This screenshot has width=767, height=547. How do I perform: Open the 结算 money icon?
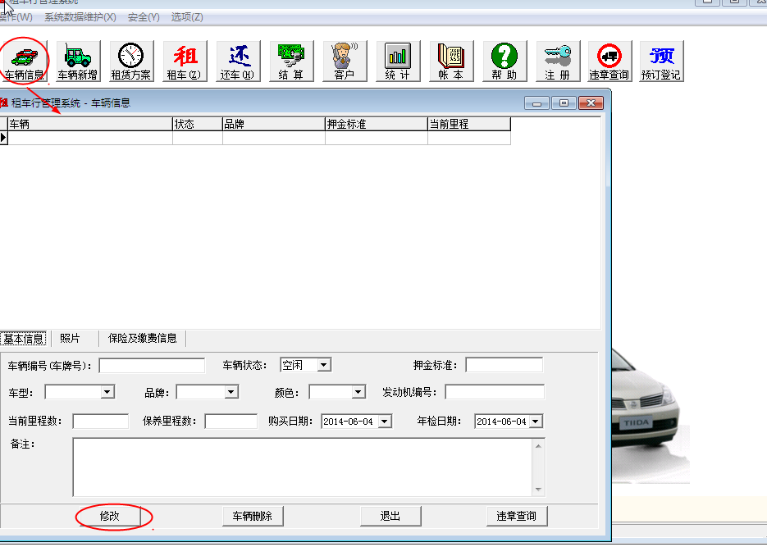click(x=291, y=62)
